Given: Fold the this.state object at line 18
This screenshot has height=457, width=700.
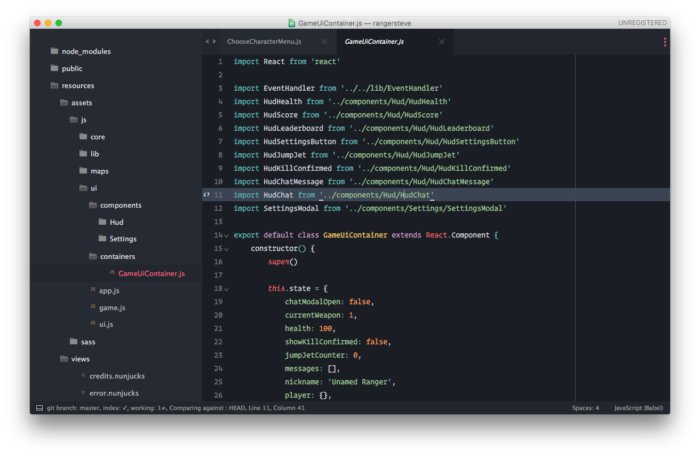Looking at the screenshot, I should point(227,289).
